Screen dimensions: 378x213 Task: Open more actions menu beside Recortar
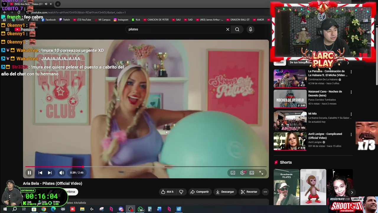(x=265, y=192)
